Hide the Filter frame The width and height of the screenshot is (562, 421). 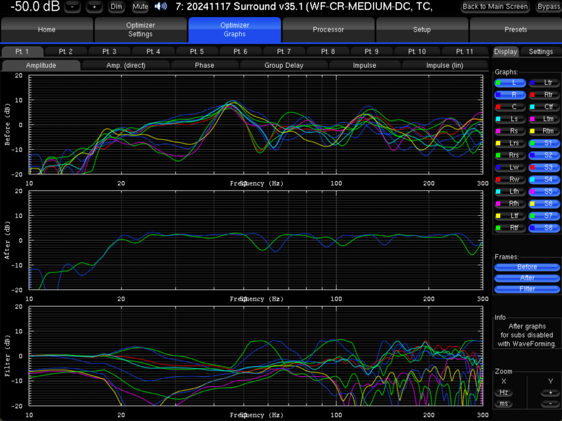coord(527,289)
